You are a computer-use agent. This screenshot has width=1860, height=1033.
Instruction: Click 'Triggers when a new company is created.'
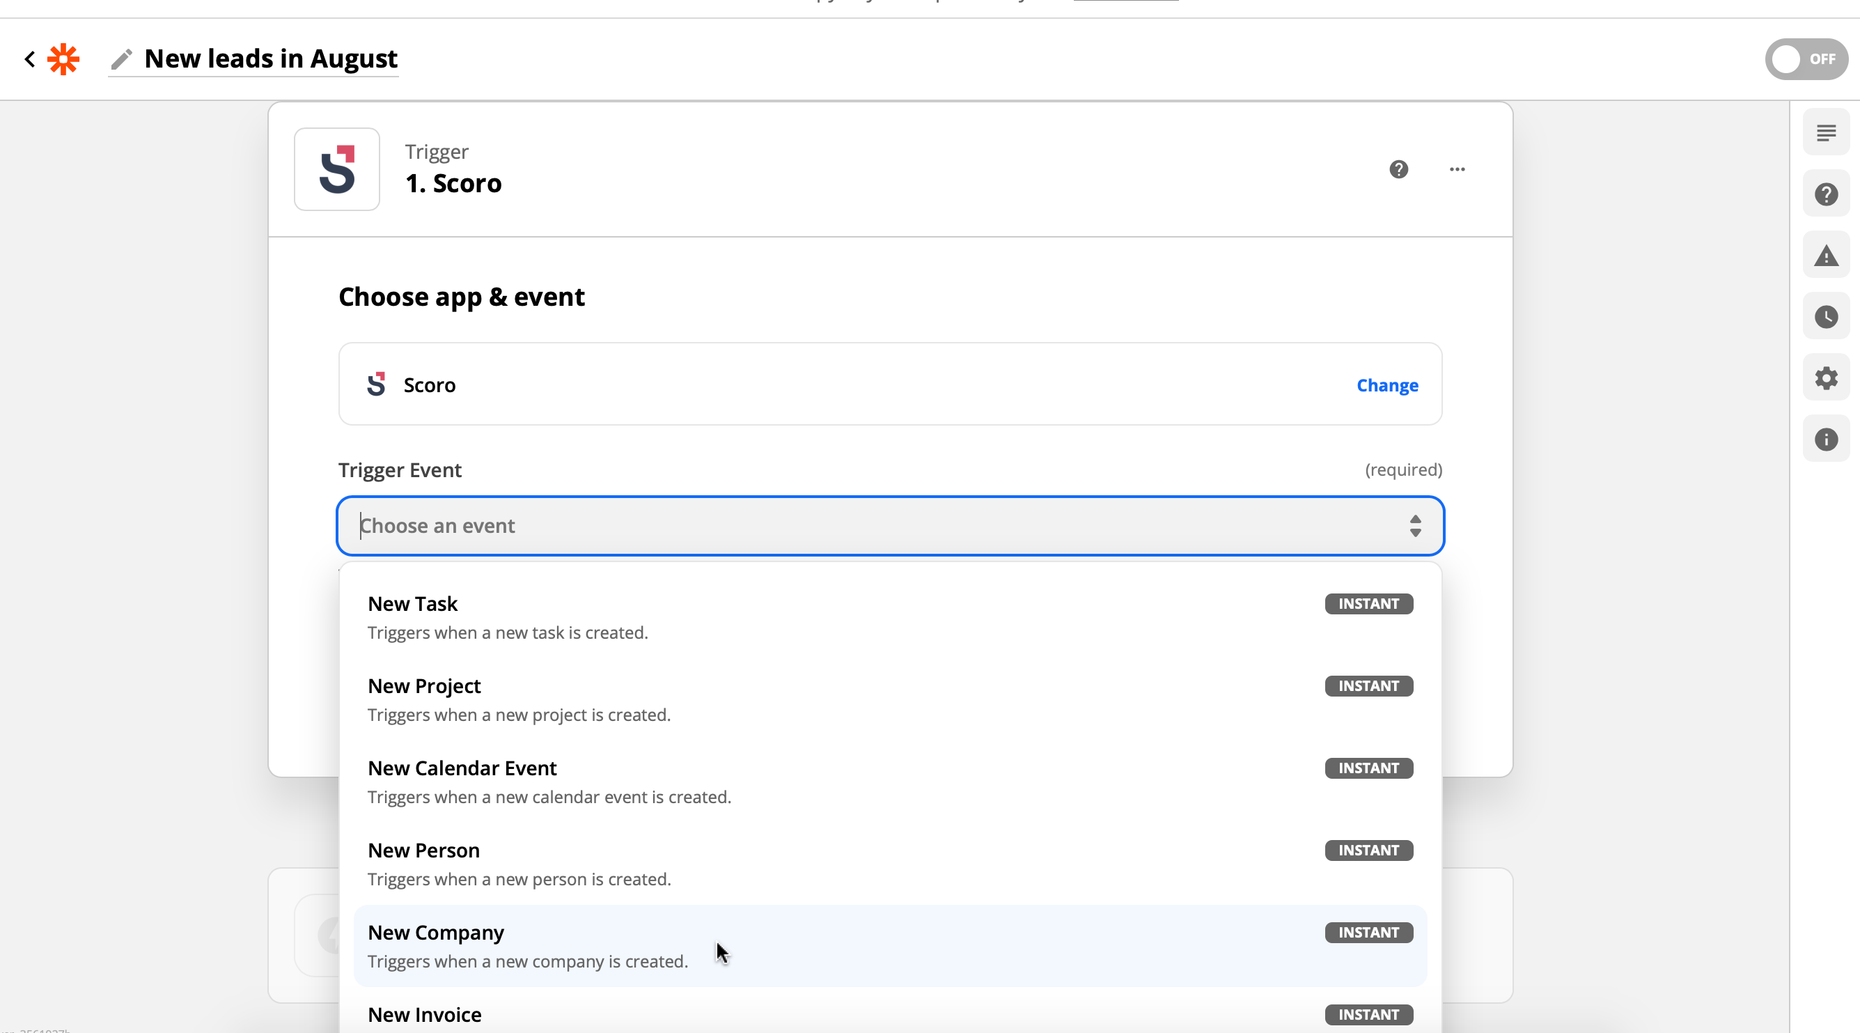pyautogui.click(x=528, y=962)
